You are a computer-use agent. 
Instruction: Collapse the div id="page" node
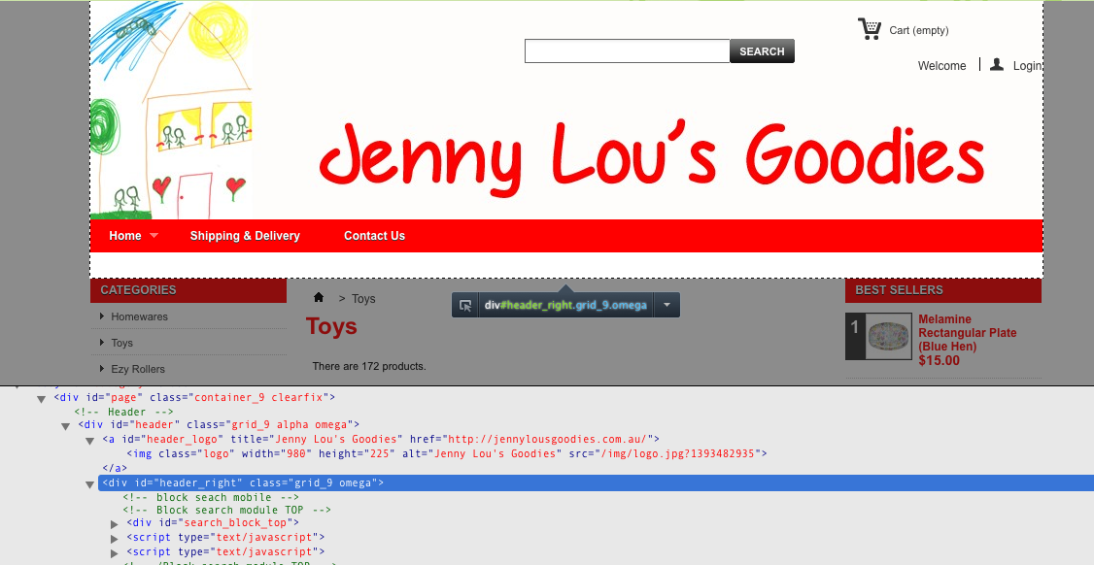tap(42, 398)
